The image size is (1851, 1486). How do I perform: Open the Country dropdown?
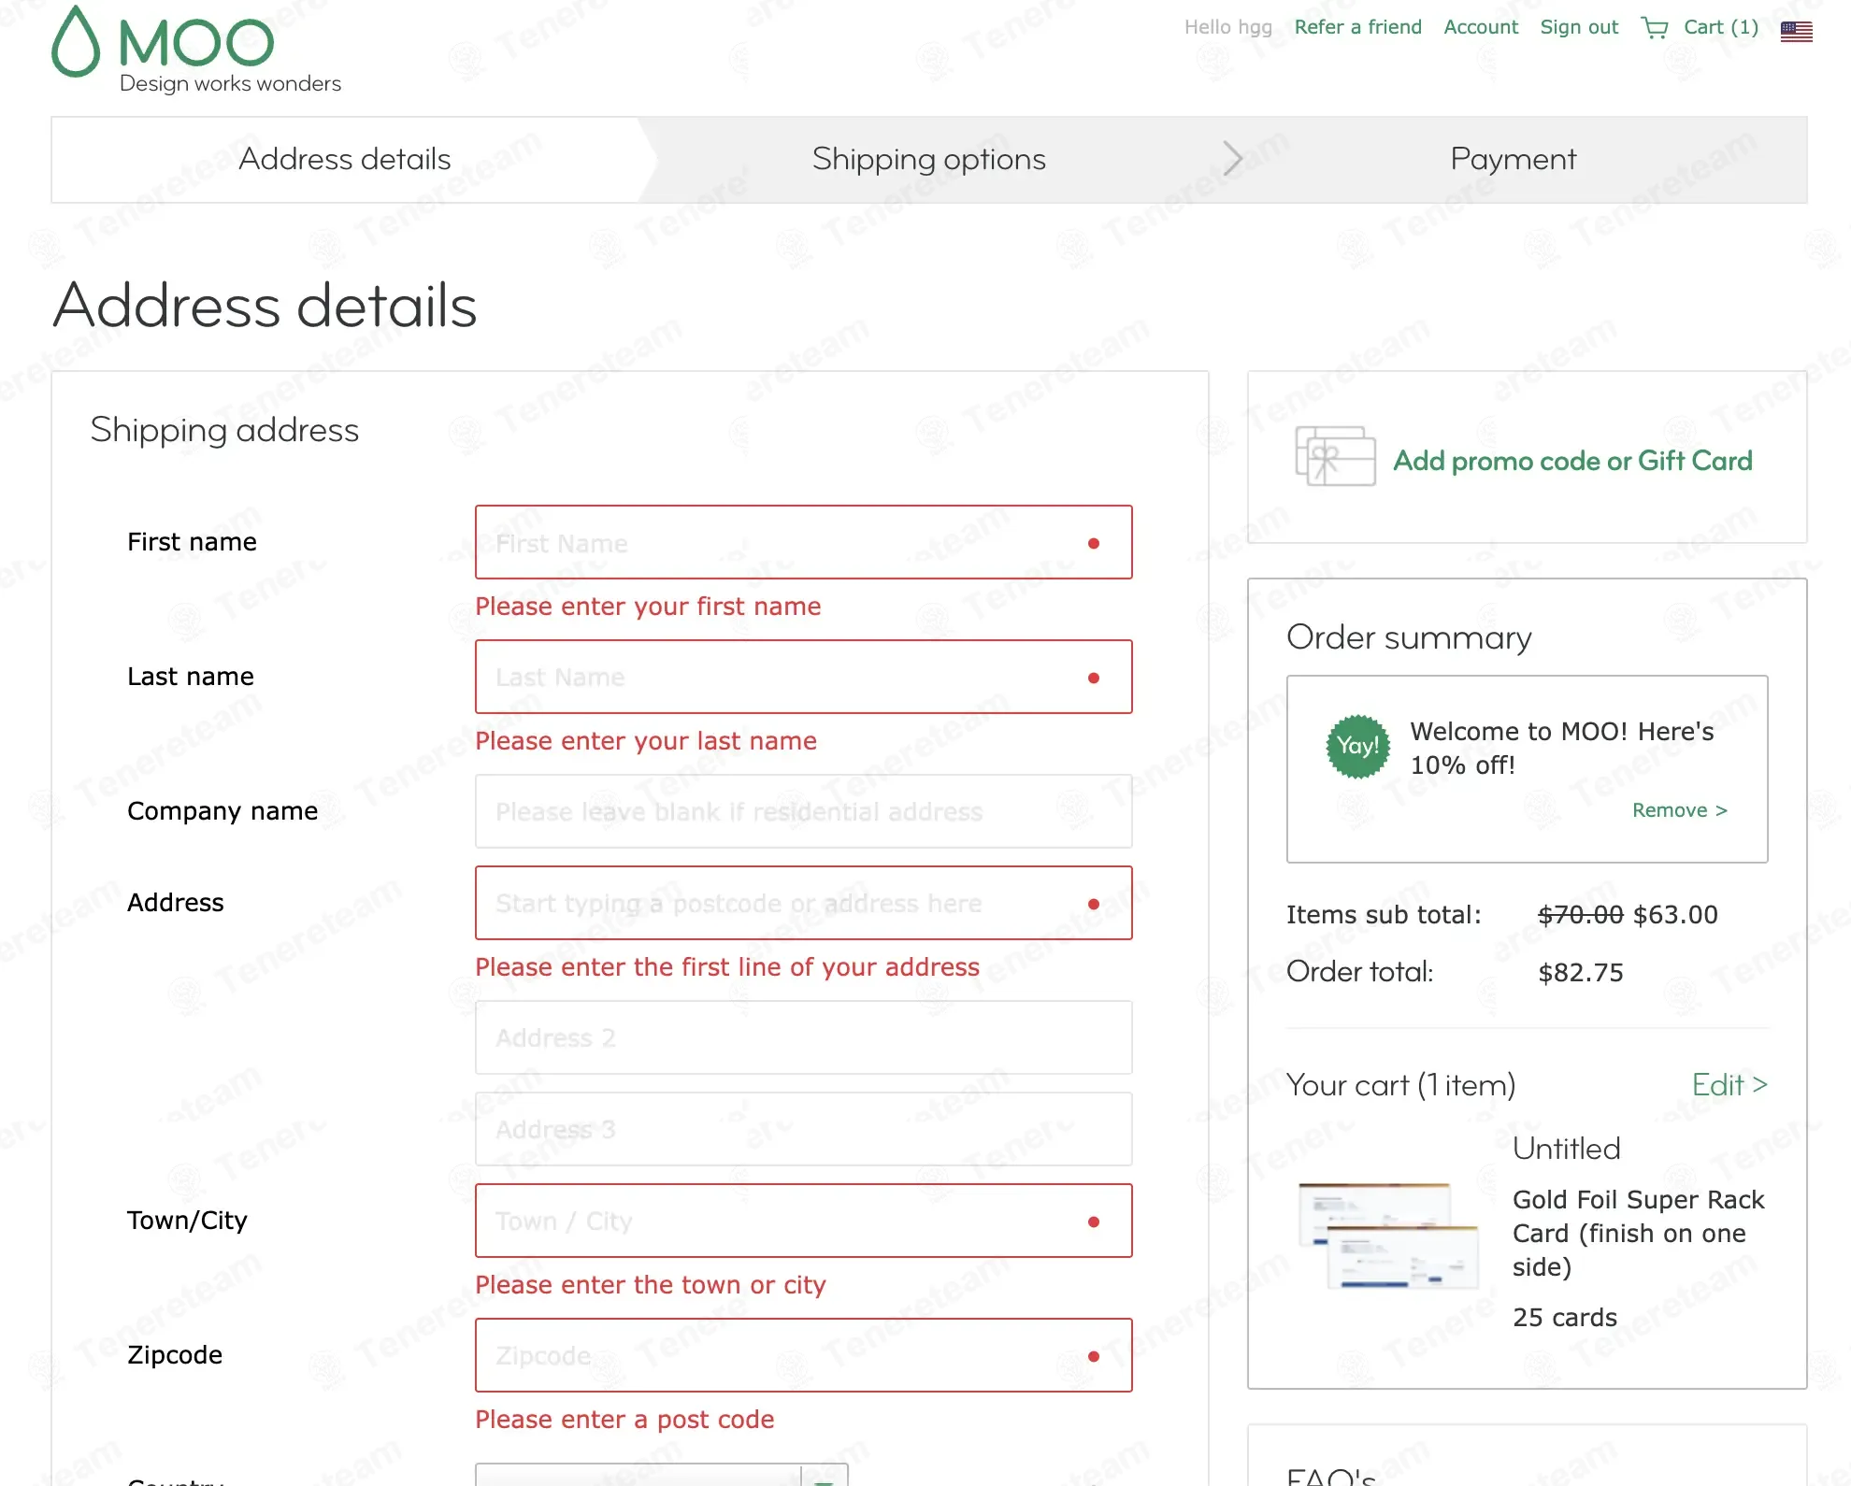(x=662, y=1475)
